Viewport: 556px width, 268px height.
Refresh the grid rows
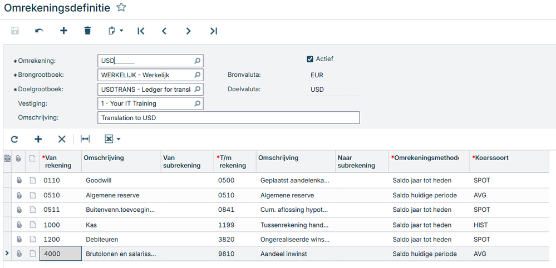(14, 139)
